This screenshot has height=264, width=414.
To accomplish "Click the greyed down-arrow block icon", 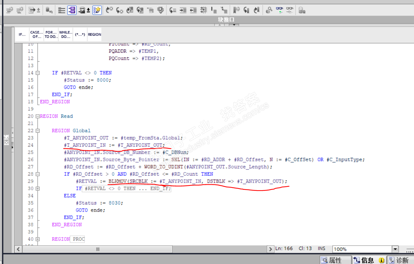I will (x=161, y=10).
